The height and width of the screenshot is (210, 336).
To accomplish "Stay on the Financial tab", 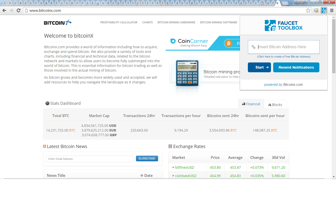I will pyautogui.click(x=251, y=104).
